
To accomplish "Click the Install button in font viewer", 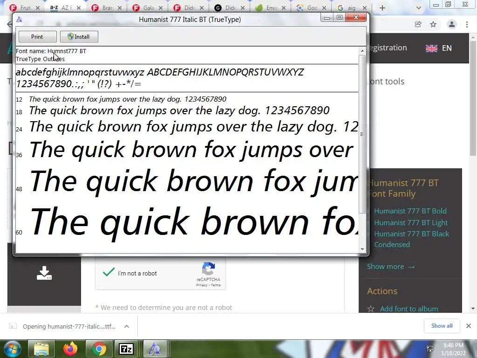I will [79, 36].
